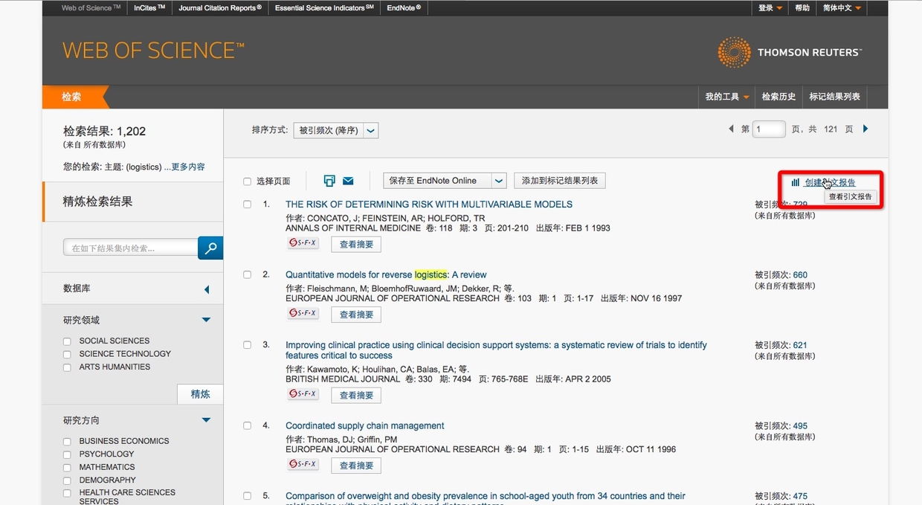The width and height of the screenshot is (922, 505).
Task: Click the Web of Science logo
Action: click(x=153, y=51)
